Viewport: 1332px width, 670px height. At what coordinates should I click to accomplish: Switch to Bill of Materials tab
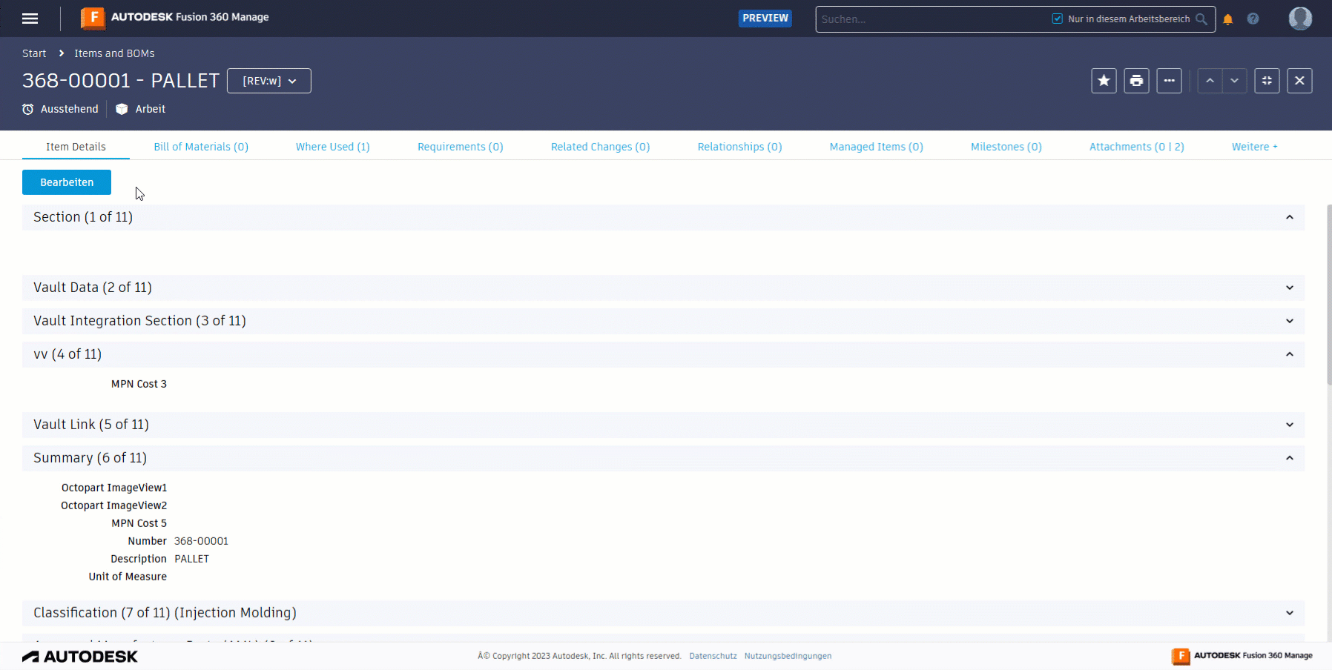tap(201, 147)
